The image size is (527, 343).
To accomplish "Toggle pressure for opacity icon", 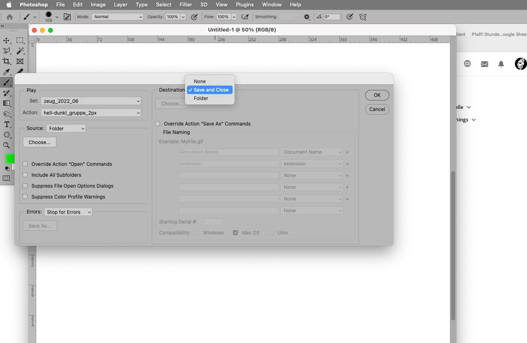I will pos(194,17).
